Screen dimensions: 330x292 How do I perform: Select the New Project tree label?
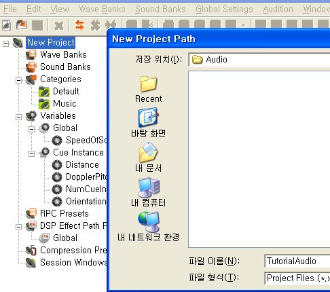(51, 43)
